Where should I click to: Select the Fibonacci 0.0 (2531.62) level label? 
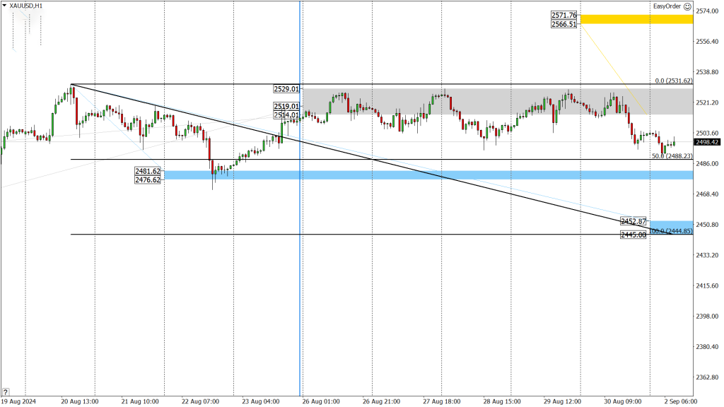tap(674, 81)
